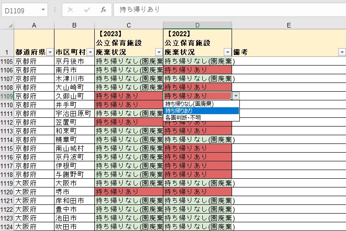Screen dimensions: 346x231
Task: Open the Insert Function fx icon
Action: click(103, 10)
